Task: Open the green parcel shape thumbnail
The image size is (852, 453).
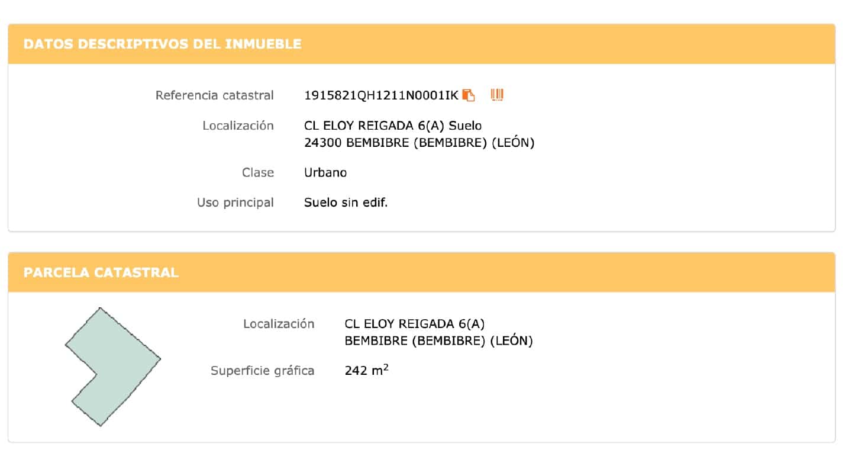Action: pyautogui.click(x=112, y=366)
